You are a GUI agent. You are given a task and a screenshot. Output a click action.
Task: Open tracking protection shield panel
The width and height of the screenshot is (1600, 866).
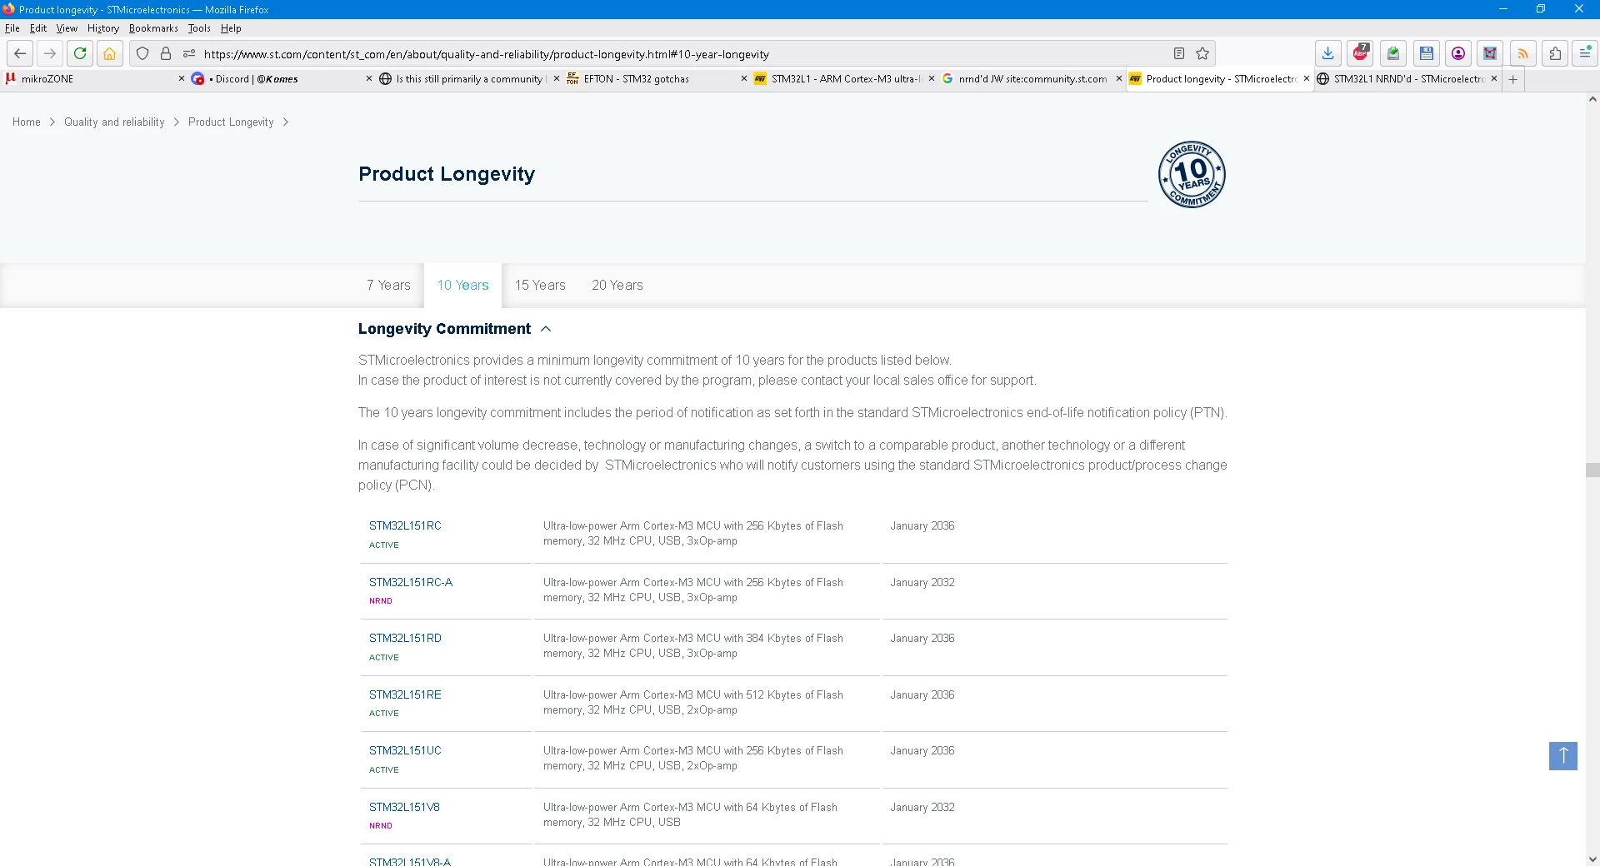[x=142, y=53]
